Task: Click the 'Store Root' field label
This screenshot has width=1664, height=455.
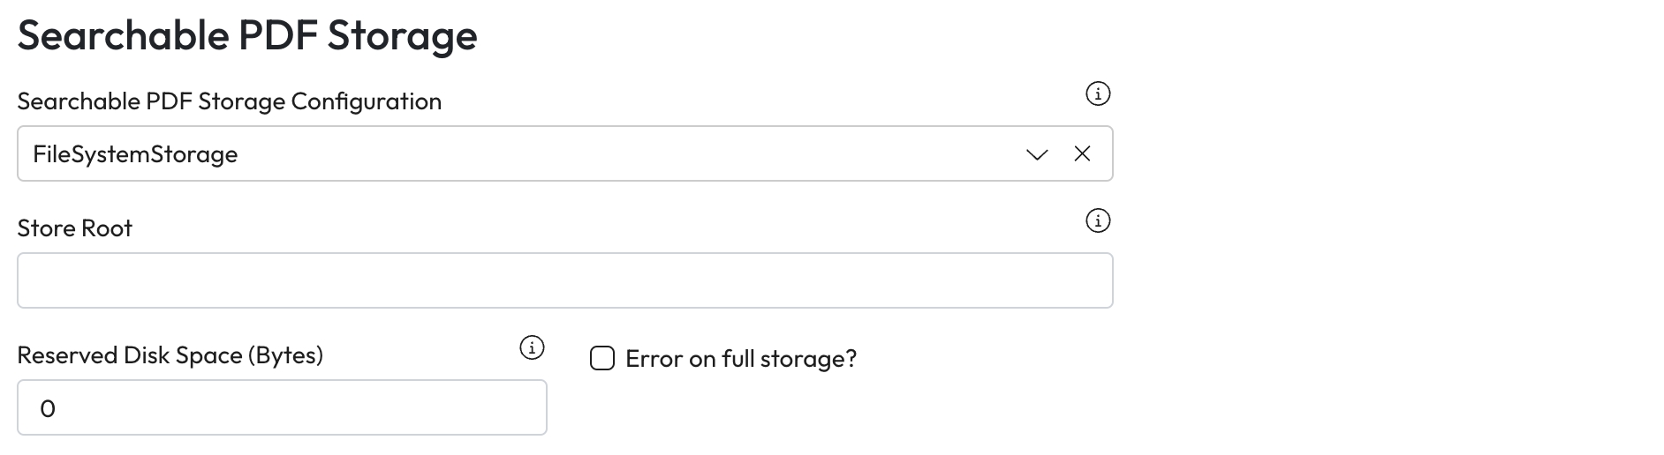Action: [x=75, y=228]
